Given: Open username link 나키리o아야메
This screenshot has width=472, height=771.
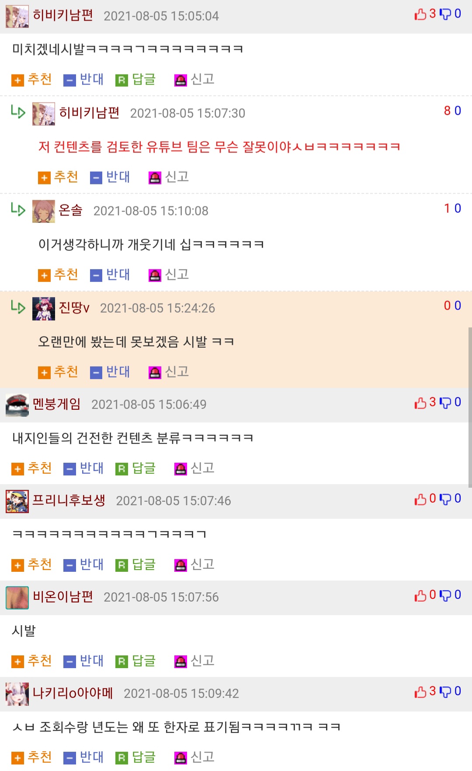Looking at the screenshot, I should [x=73, y=693].
